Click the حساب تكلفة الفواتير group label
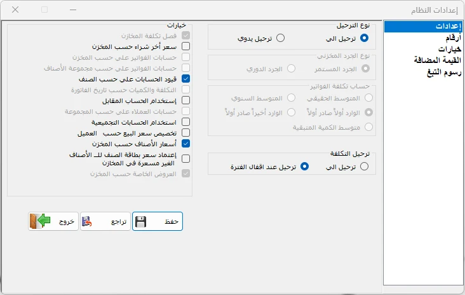 click(x=340, y=86)
